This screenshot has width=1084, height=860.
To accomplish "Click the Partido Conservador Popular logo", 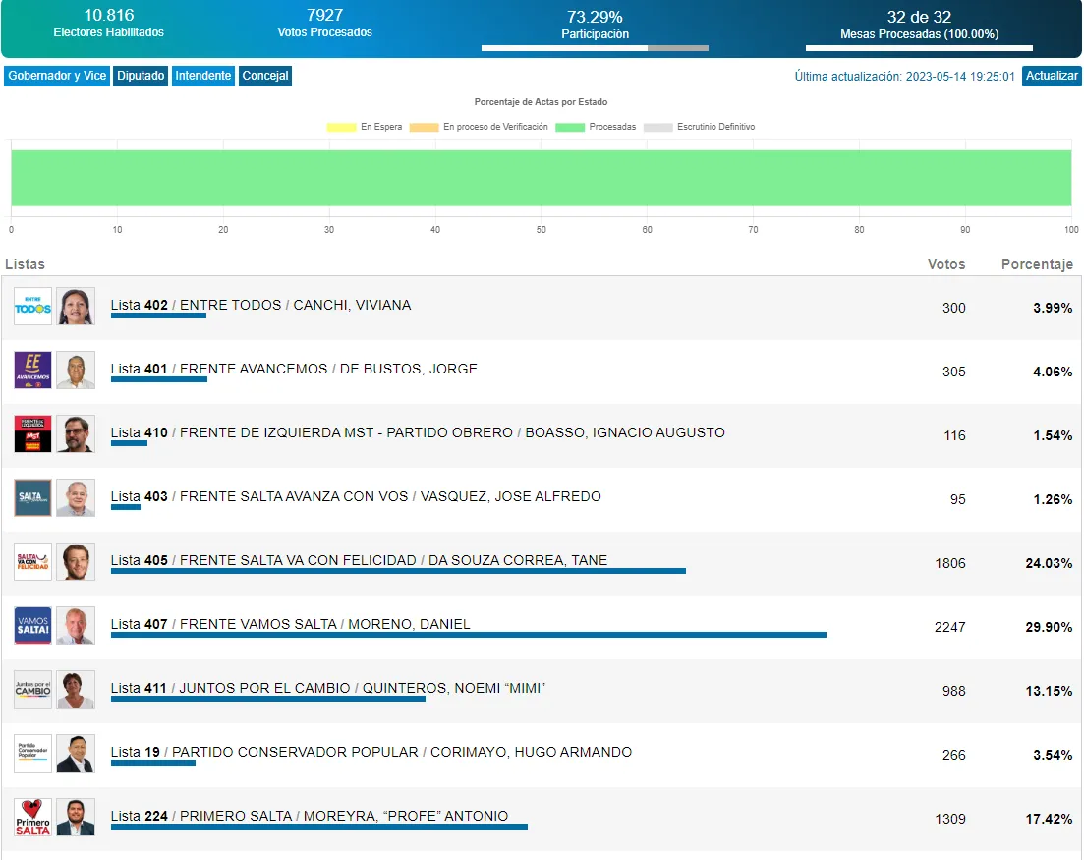I will tap(32, 754).
